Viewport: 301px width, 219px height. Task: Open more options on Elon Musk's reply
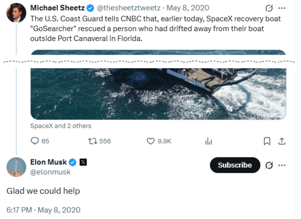tap(282, 165)
